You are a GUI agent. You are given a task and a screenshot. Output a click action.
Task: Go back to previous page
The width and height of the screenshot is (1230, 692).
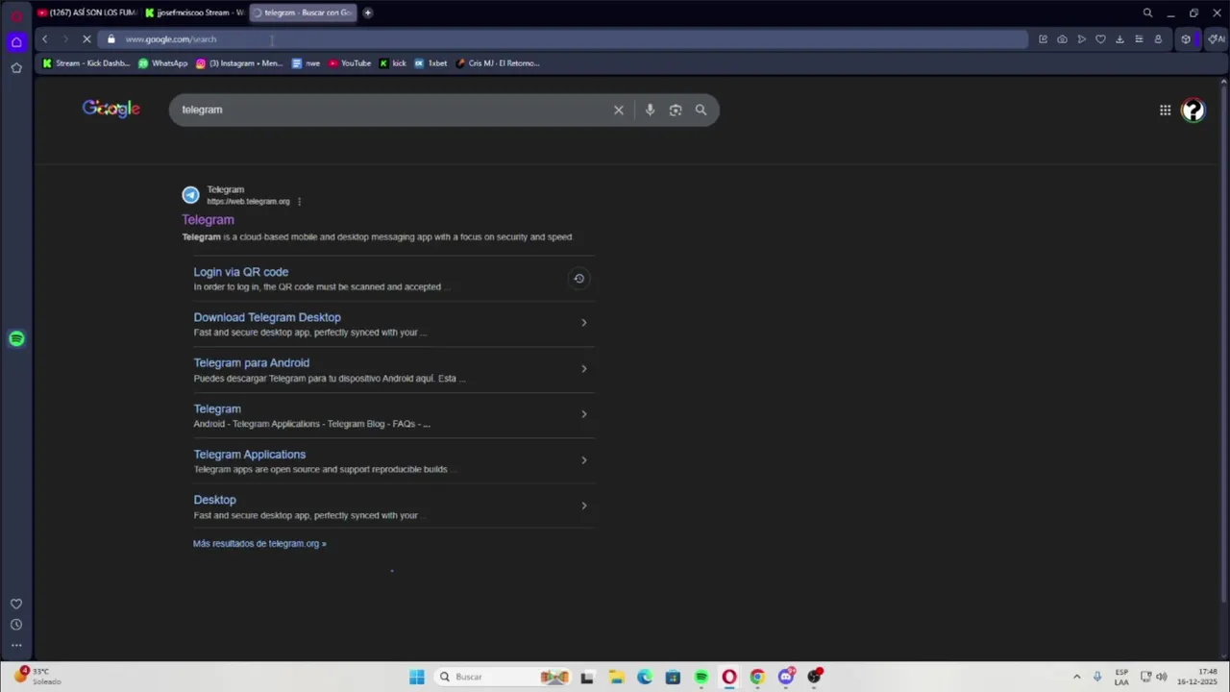point(44,39)
